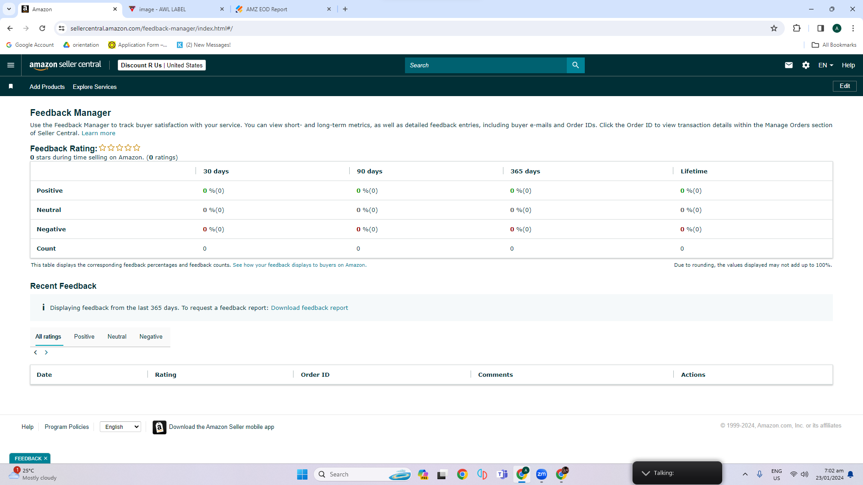Open the English language selector in footer

pyautogui.click(x=120, y=427)
